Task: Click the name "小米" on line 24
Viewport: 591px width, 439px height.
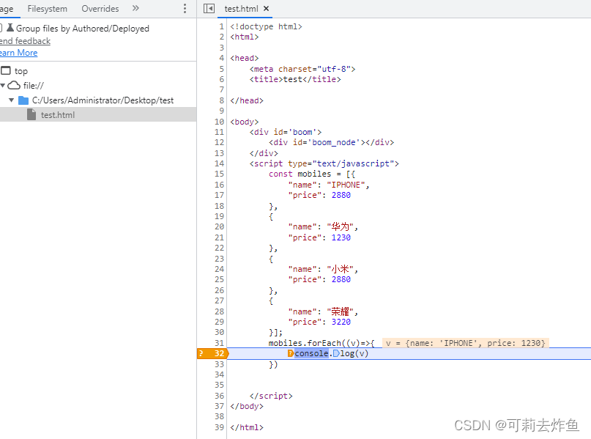Action: click(x=341, y=269)
